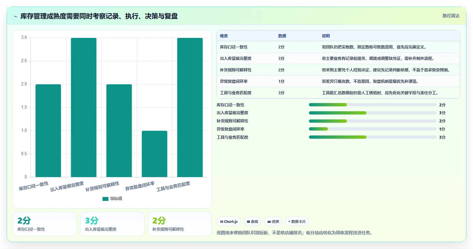This screenshot has width=473, height=249.
Task: Click the 工具与业务匹配度 bar in the chart
Action: [x=190, y=108]
